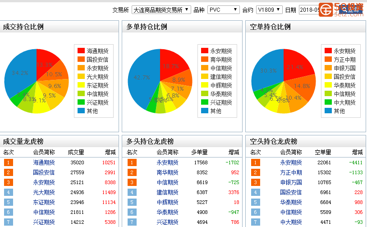
Task: Click change value -4411
Action: pyautogui.click(x=356, y=162)
